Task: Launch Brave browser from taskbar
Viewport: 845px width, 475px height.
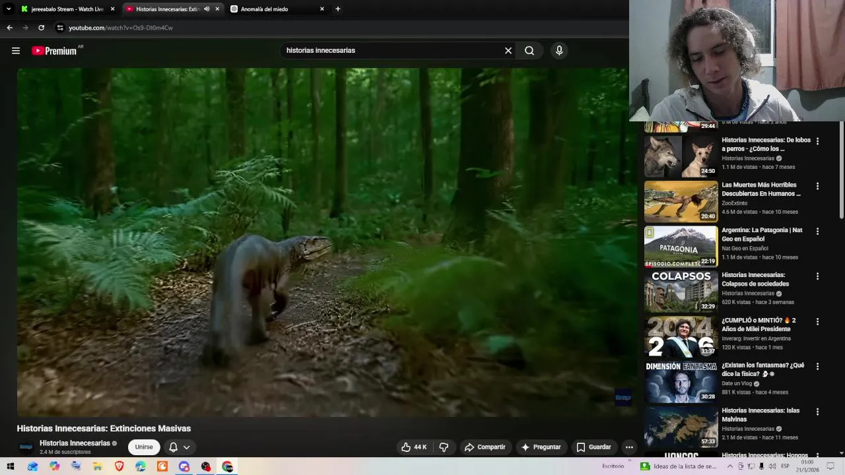Action: tap(119, 466)
